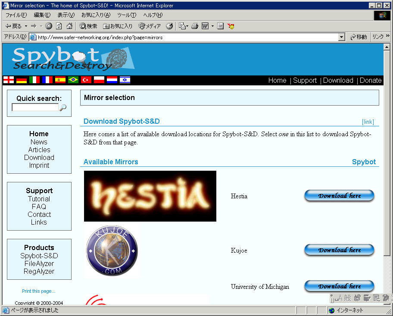Expand the Back button history dropdown arrow
This screenshot has width=393, height=316.
coord(26,26)
